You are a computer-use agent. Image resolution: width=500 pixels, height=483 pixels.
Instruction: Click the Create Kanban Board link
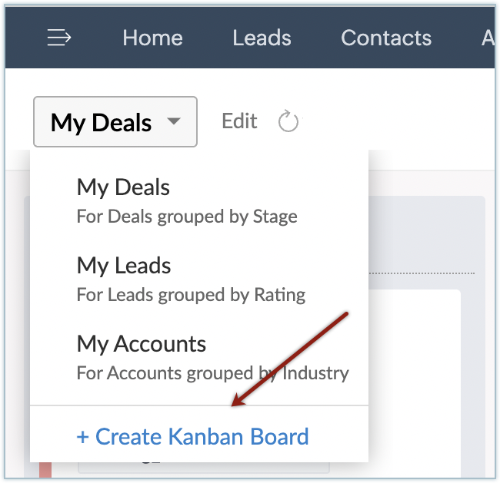click(x=202, y=437)
